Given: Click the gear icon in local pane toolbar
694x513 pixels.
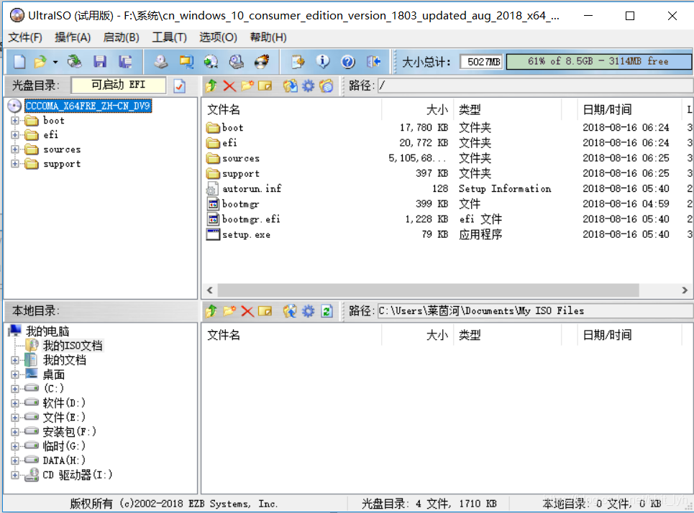Looking at the screenshot, I should tap(308, 311).
